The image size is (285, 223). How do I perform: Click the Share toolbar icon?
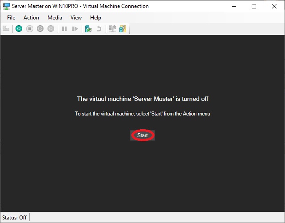(123, 29)
